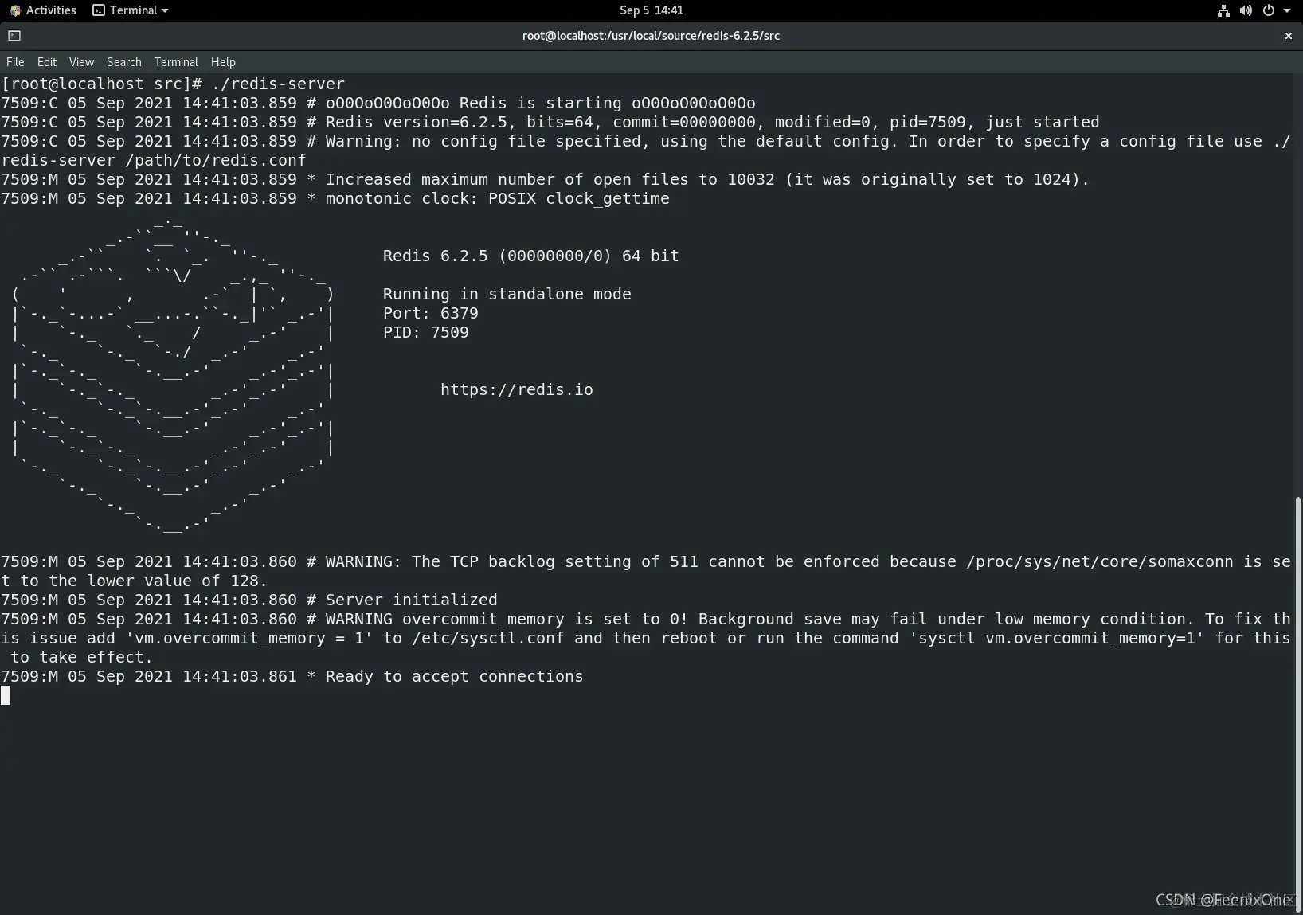Open the Terminal app menu in top bar

click(x=131, y=10)
